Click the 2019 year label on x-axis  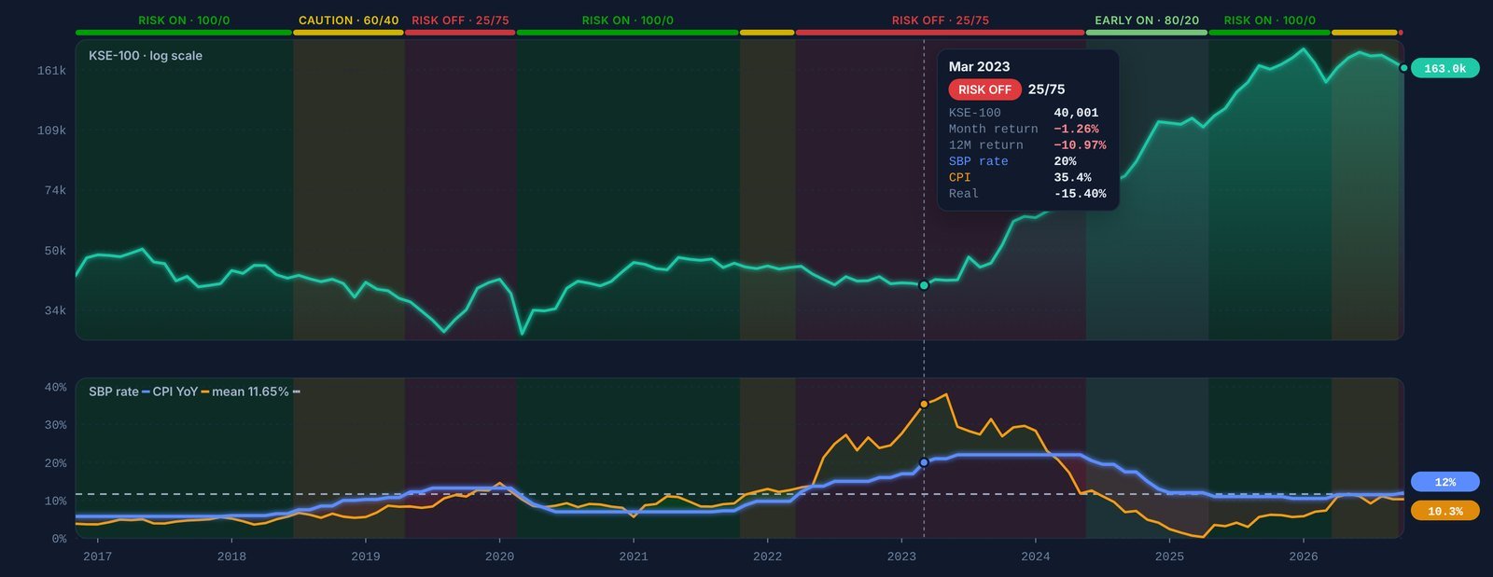coord(365,556)
